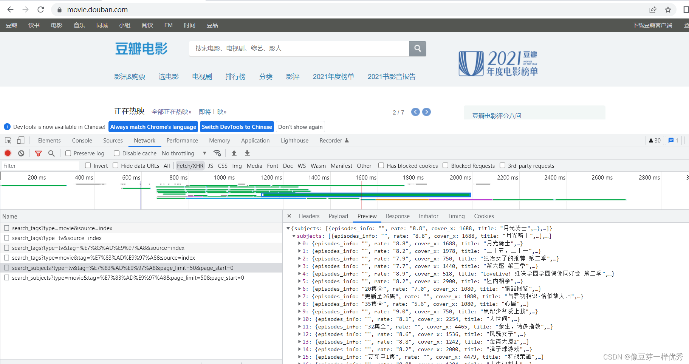Open the 排行榜 navigation link

[x=235, y=77]
